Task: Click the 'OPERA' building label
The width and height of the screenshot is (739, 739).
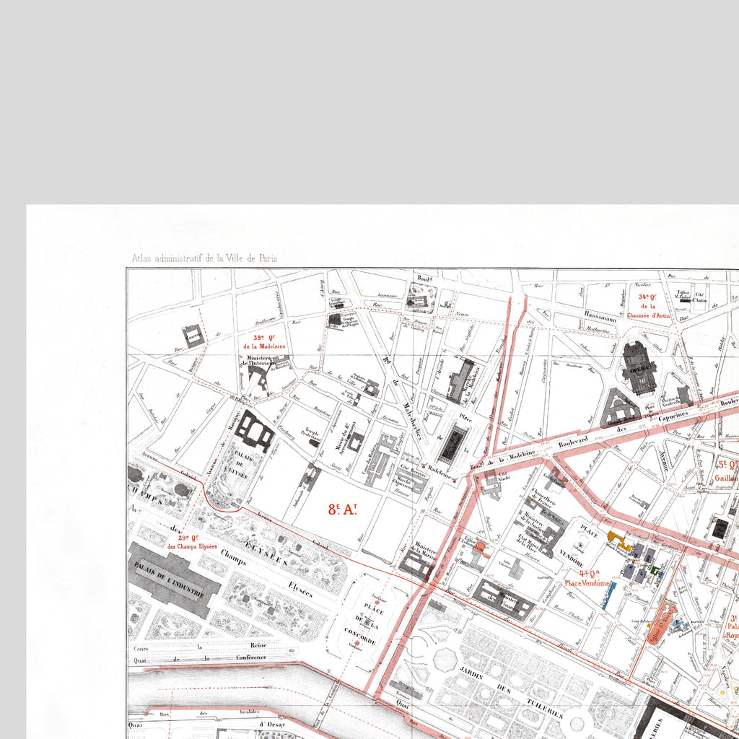Action: 639,370
